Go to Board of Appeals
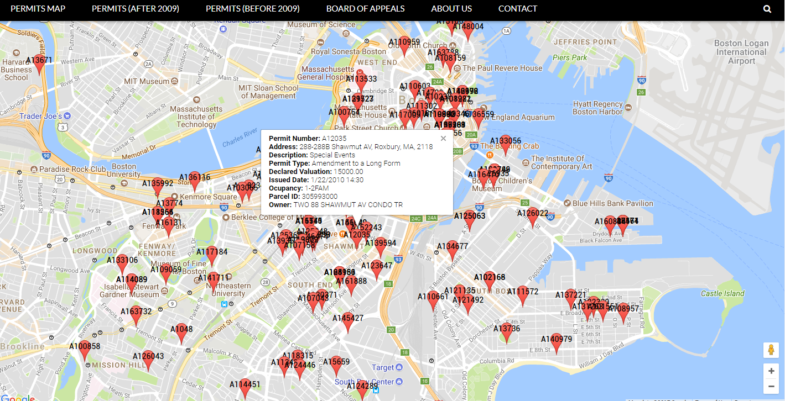This screenshot has height=401, width=785. pyautogui.click(x=366, y=9)
